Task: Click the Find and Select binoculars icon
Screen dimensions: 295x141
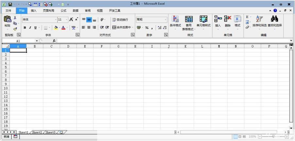Action: (x=274, y=19)
